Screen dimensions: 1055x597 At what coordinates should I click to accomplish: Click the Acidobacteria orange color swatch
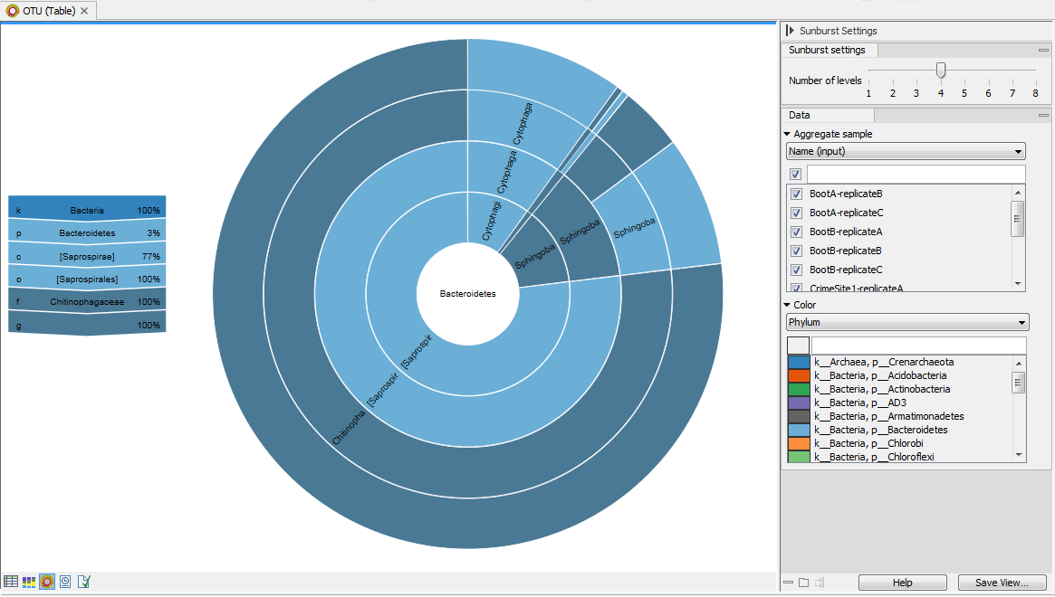pyautogui.click(x=799, y=375)
